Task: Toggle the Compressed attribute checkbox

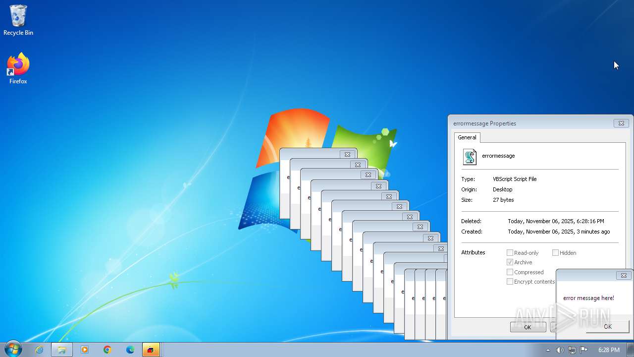Action: (510, 272)
